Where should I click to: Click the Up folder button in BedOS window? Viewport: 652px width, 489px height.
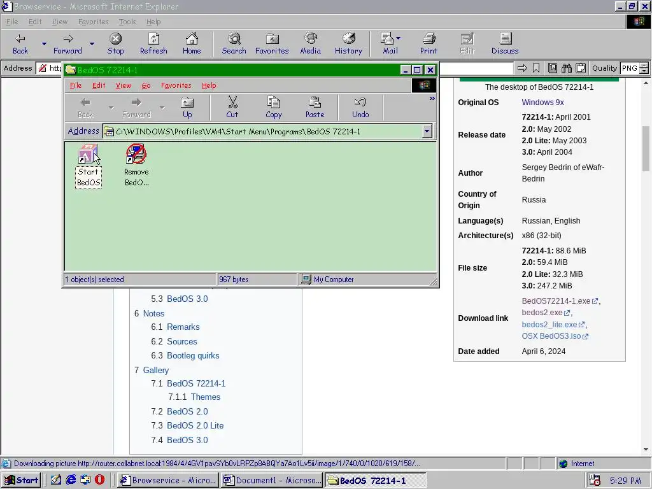point(187,108)
